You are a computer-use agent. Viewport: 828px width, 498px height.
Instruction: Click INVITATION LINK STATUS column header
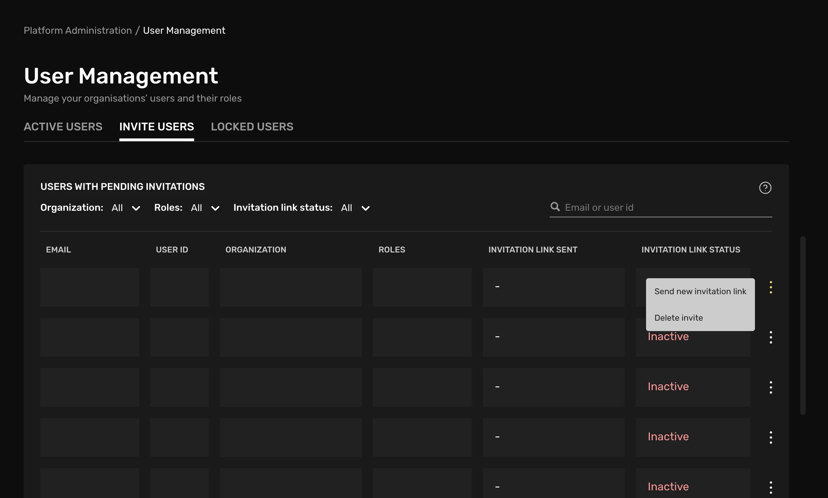point(691,250)
